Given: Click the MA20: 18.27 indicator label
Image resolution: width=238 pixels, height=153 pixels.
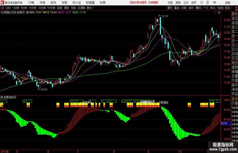Looking at the screenshot, I should pos(65,13).
